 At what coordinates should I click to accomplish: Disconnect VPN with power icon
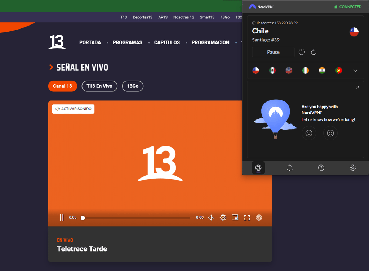coord(302,52)
